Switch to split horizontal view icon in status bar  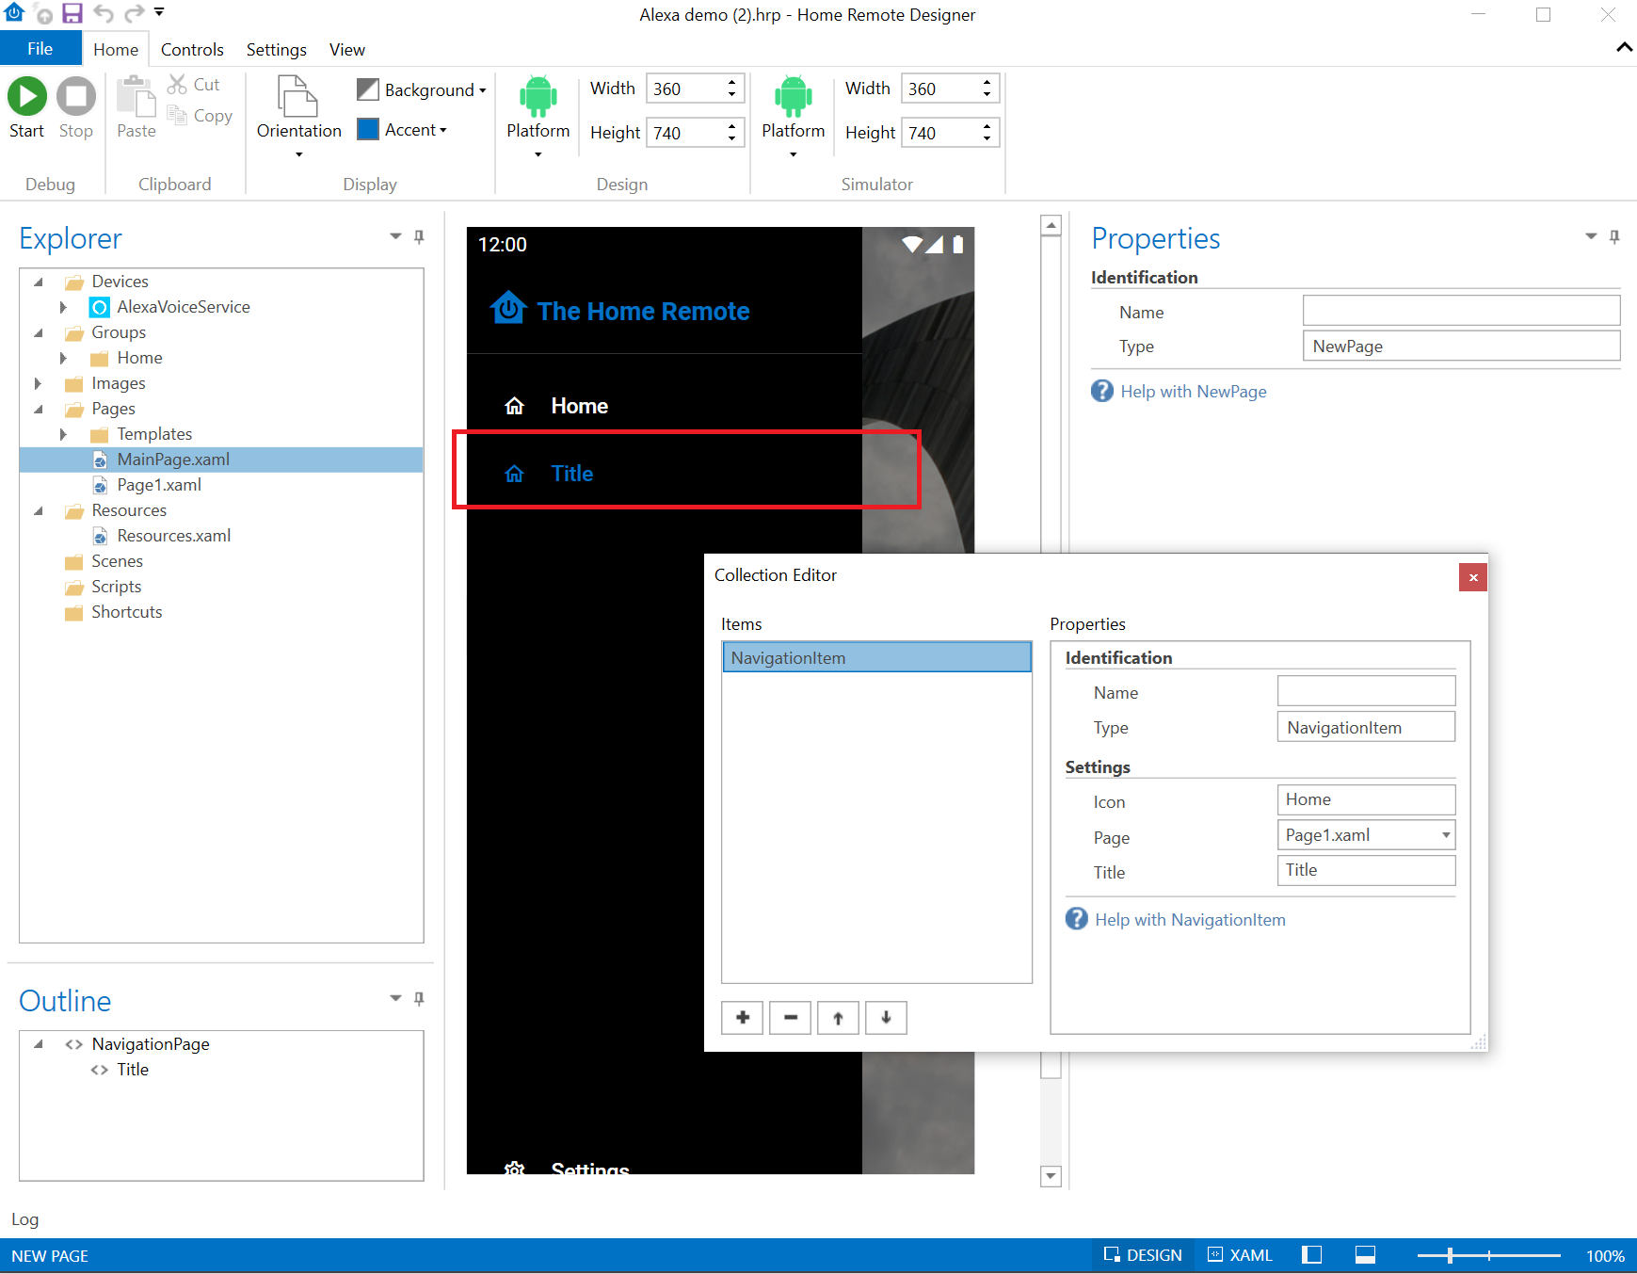tap(1365, 1254)
